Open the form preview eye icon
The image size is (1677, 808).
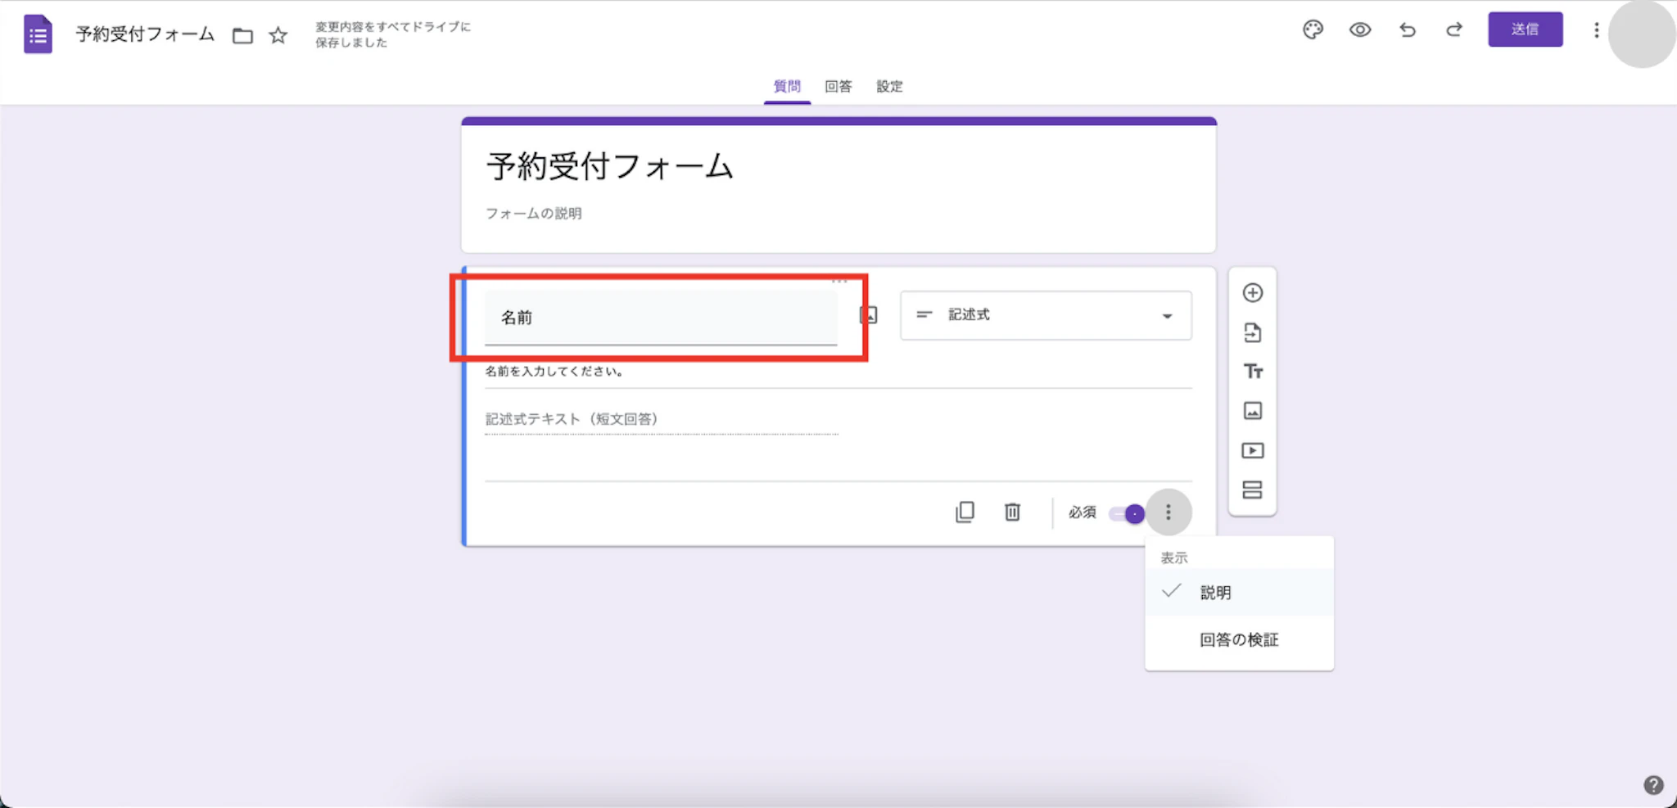tap(1360, 29)
